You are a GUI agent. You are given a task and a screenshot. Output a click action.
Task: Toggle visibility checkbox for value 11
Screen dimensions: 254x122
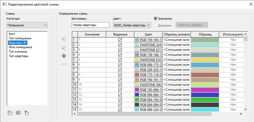[x=120, y=90]
